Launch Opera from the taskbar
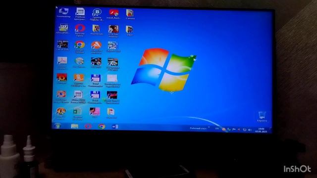Viewport: 317px width, 178px height. (x=88, y=127)
